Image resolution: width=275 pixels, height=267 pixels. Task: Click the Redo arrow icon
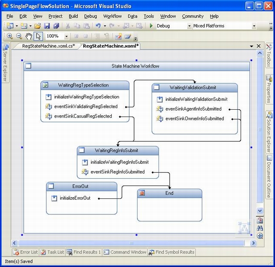(x=112, y=26)
